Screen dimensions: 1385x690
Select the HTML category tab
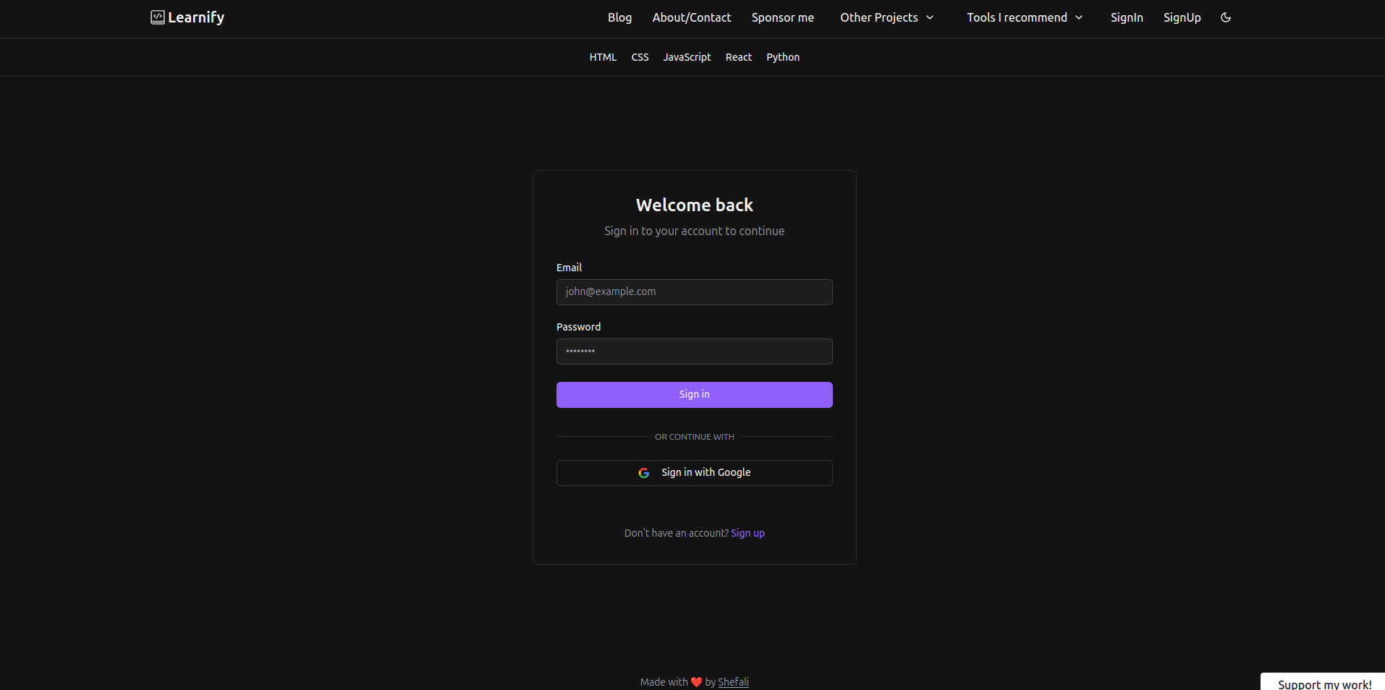[603, 57]
